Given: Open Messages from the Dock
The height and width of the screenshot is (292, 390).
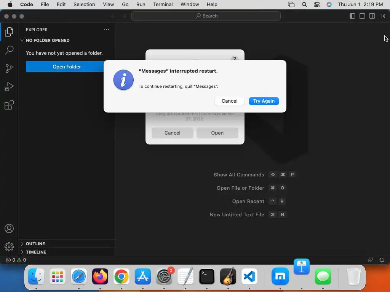Looking at the screenshot, I should (323, 276).
